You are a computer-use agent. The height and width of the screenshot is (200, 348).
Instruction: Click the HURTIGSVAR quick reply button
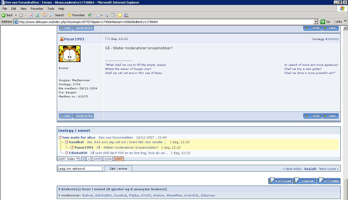pos(280,181)
